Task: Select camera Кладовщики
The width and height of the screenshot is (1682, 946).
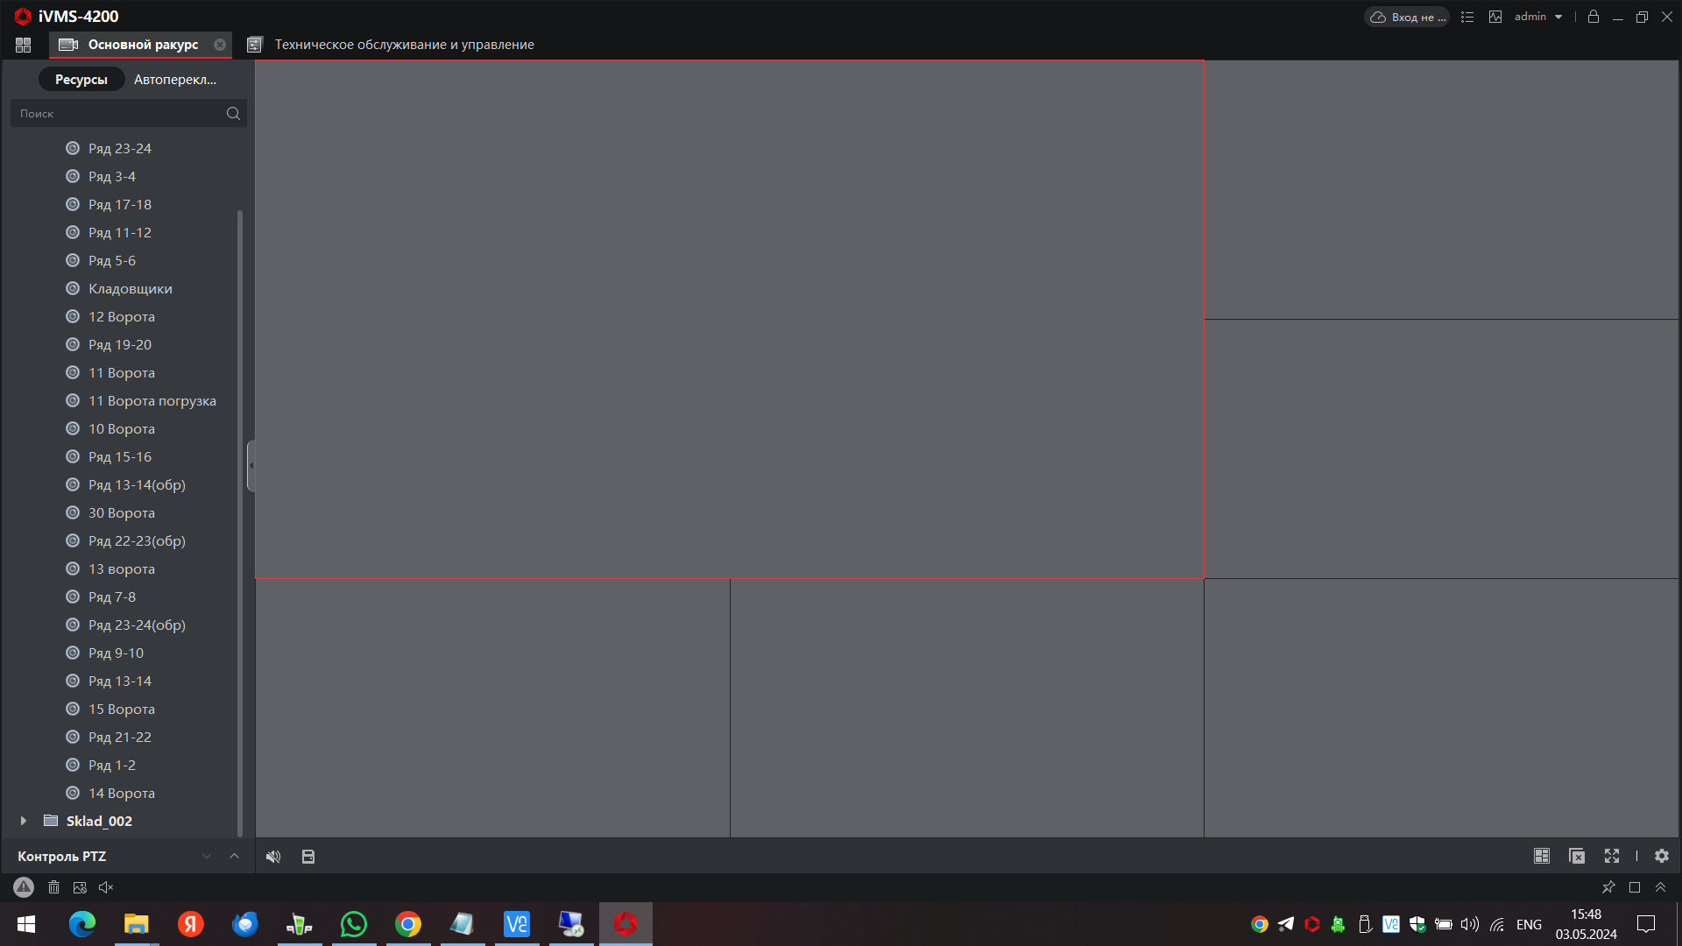Action: pyautogui.click(x=131, y=289)
